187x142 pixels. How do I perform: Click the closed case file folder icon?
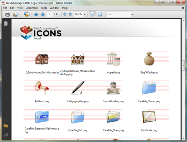pyautogui.click(x=149, y=88)
